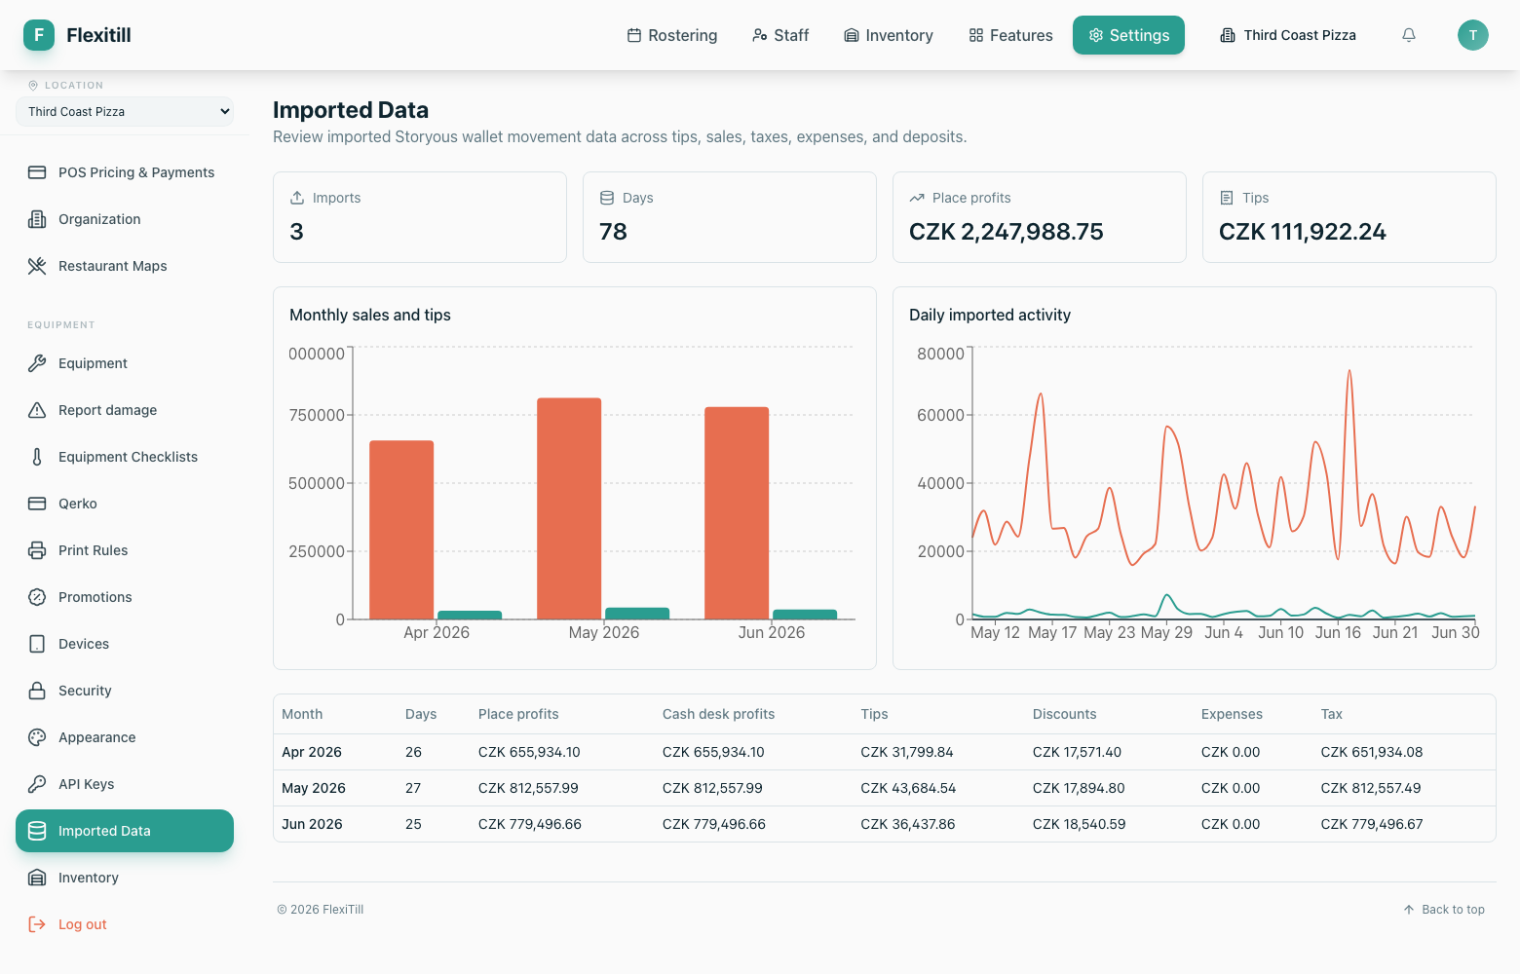This screenshot has height=974, width=1520.
Task: Click the Print Rules printer icon
Action: click(x=37, y=550)
